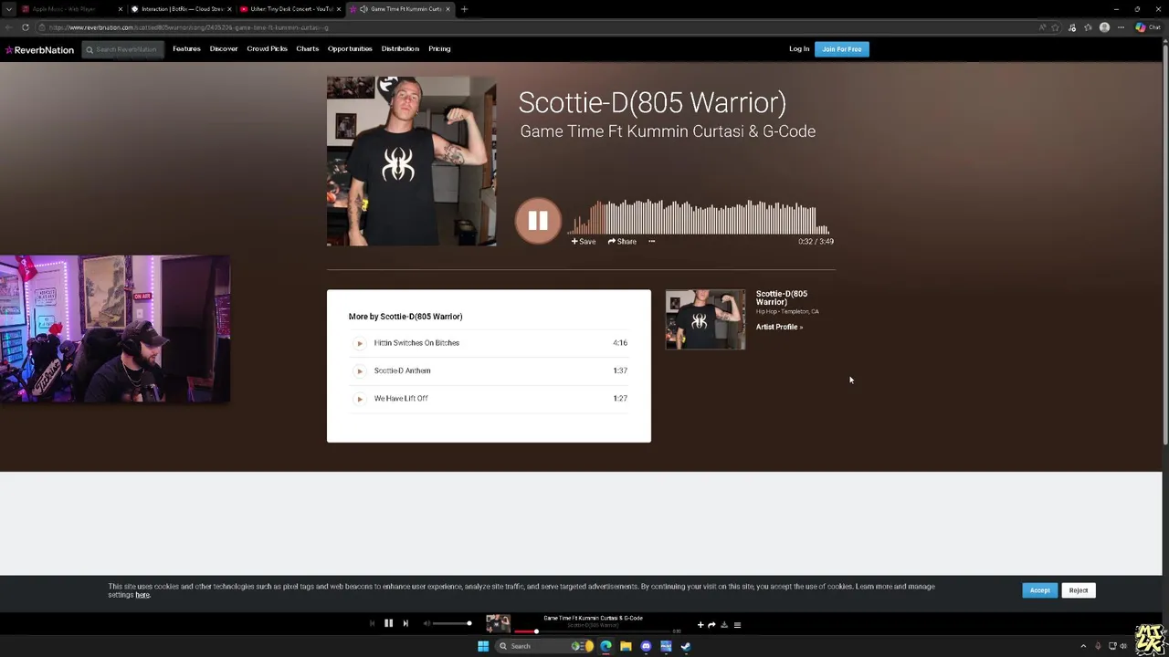Switch to Usher Tiny Desk Concert tab
Image resolution: width=1169 pixels, height=657 pixels.
[289, 9]
